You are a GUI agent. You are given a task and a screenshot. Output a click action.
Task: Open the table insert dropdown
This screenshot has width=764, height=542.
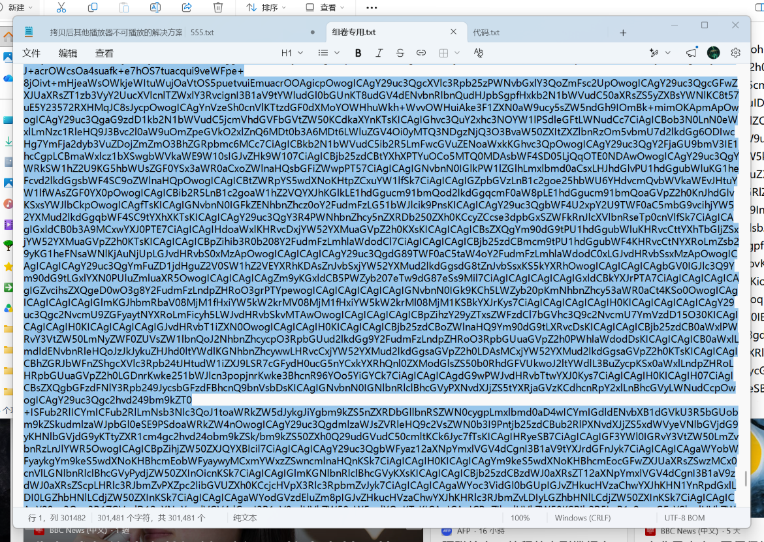(449, 53)
